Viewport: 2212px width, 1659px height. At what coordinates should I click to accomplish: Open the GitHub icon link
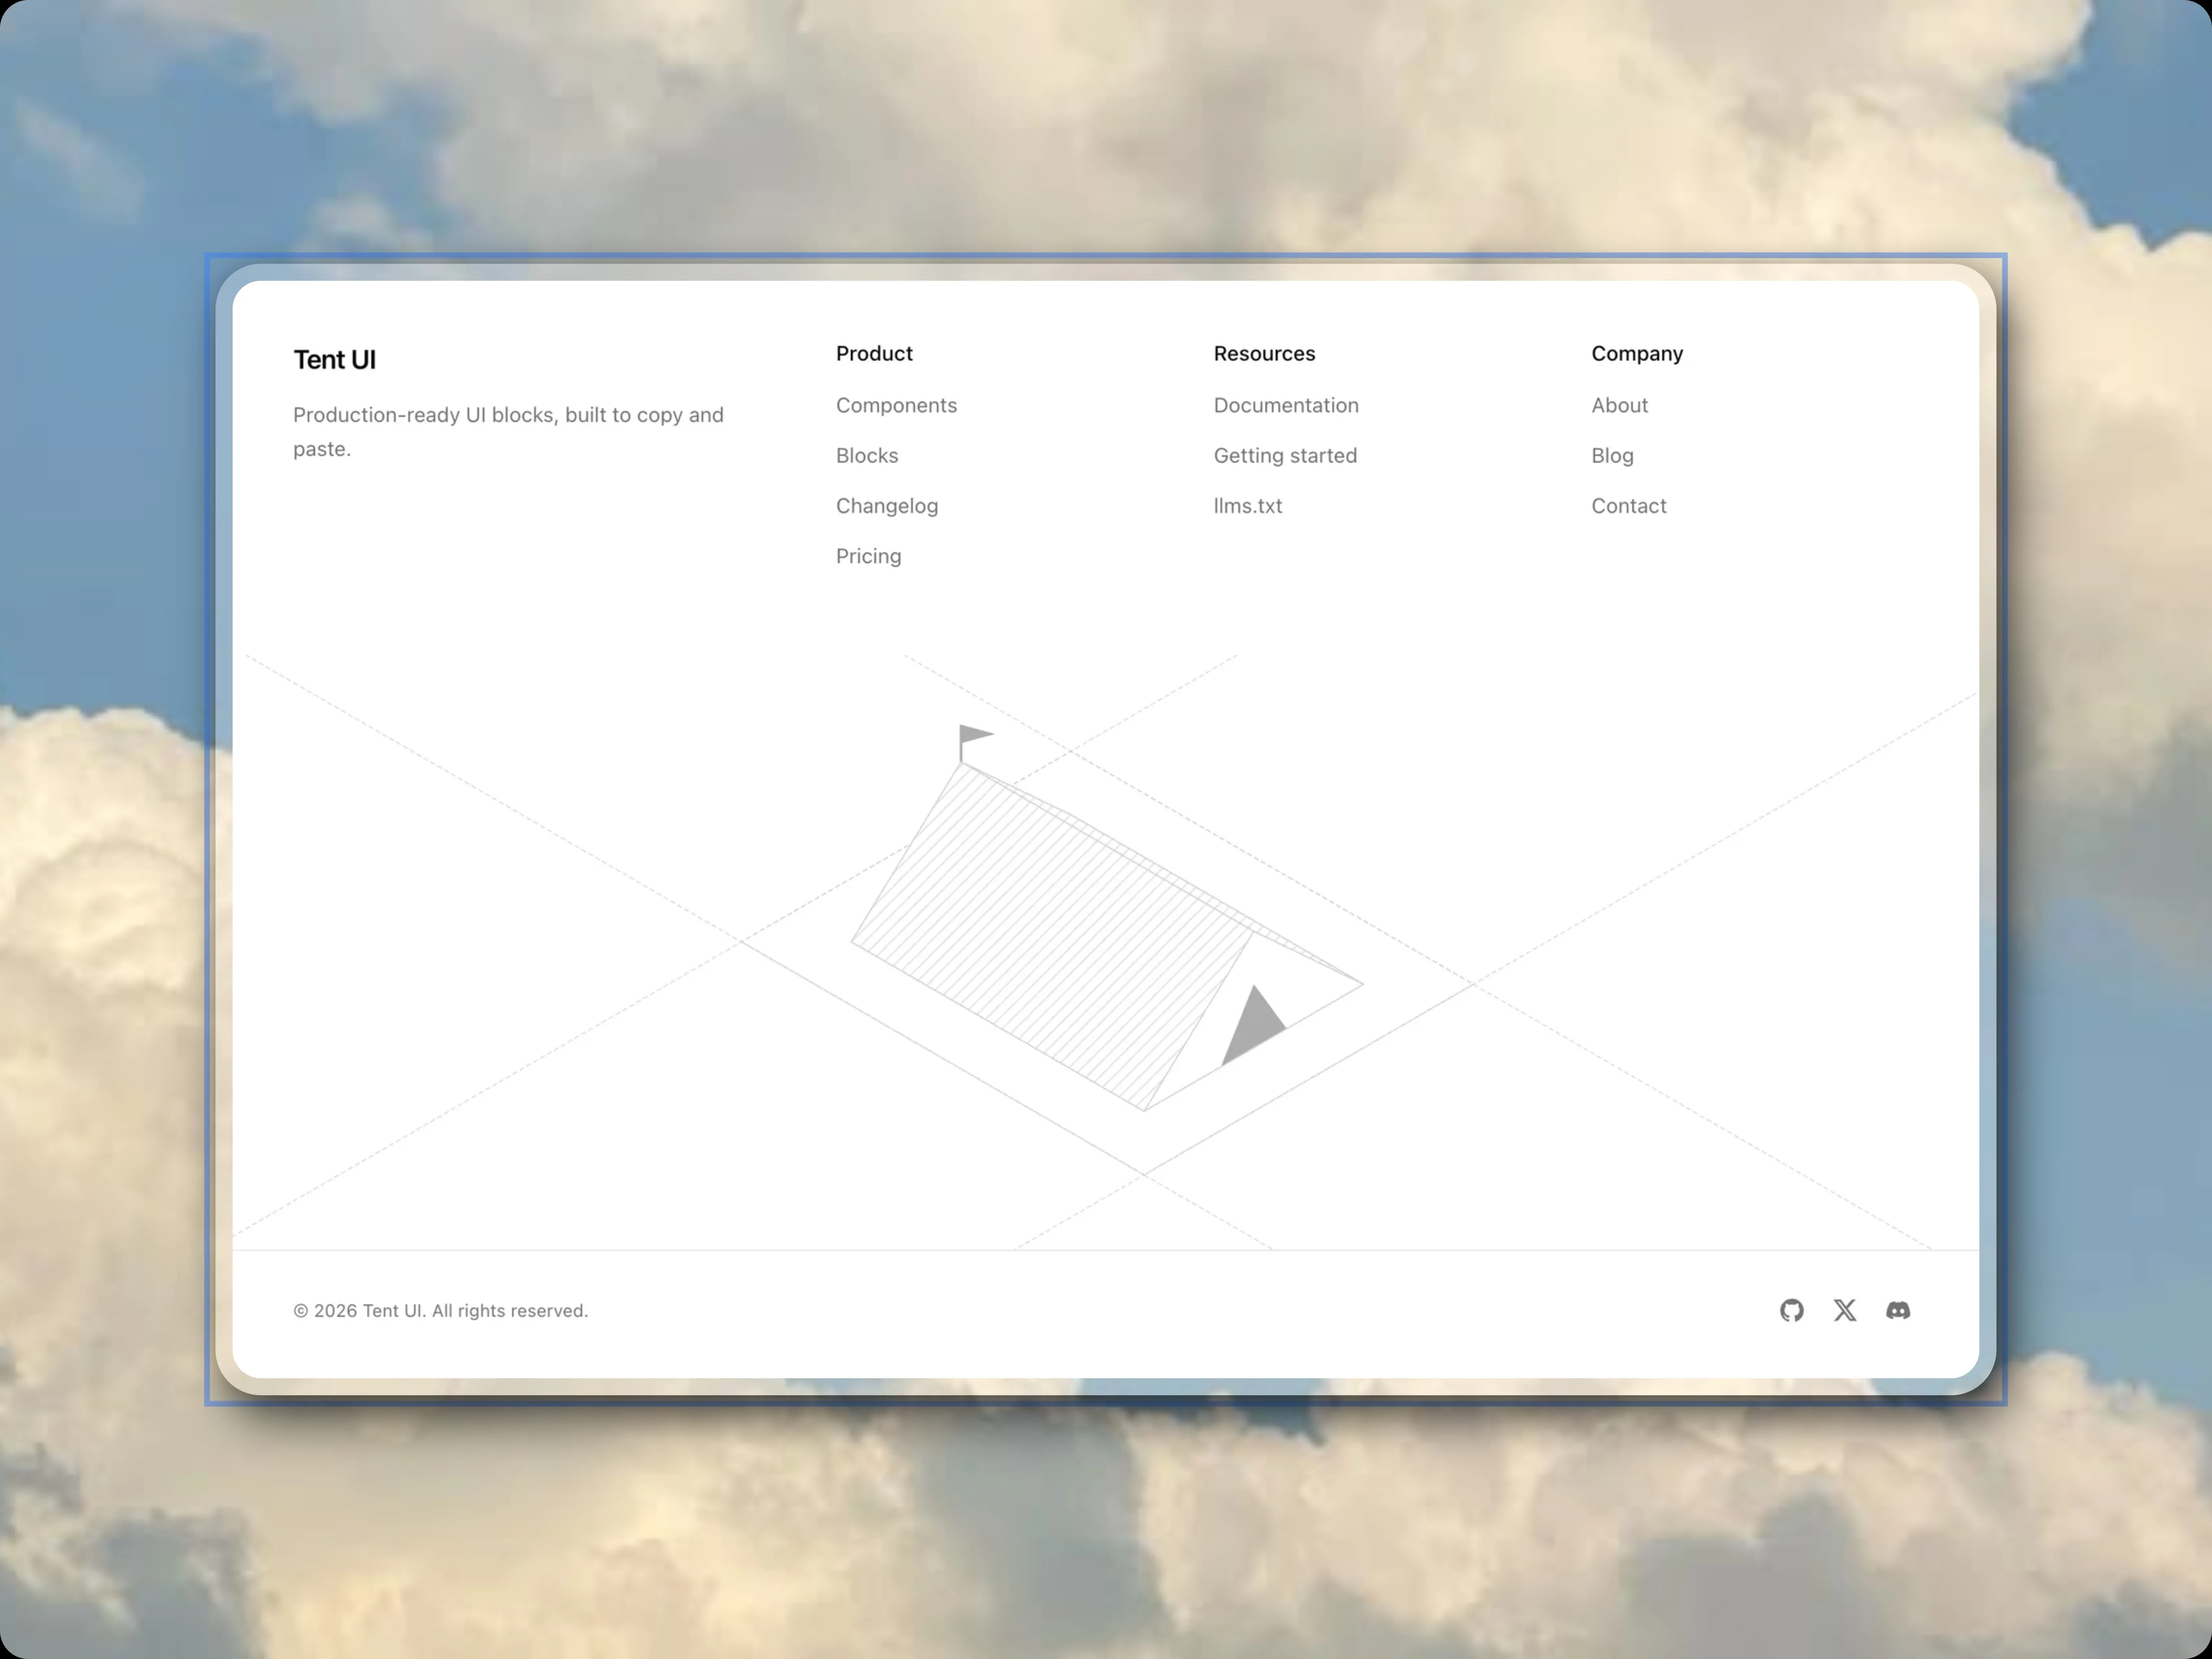pyautogui.click(x=1791, y=1310)
